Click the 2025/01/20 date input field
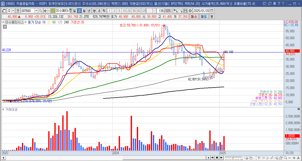The height and width of the screenshot is (161, 302). coord(201,11)
